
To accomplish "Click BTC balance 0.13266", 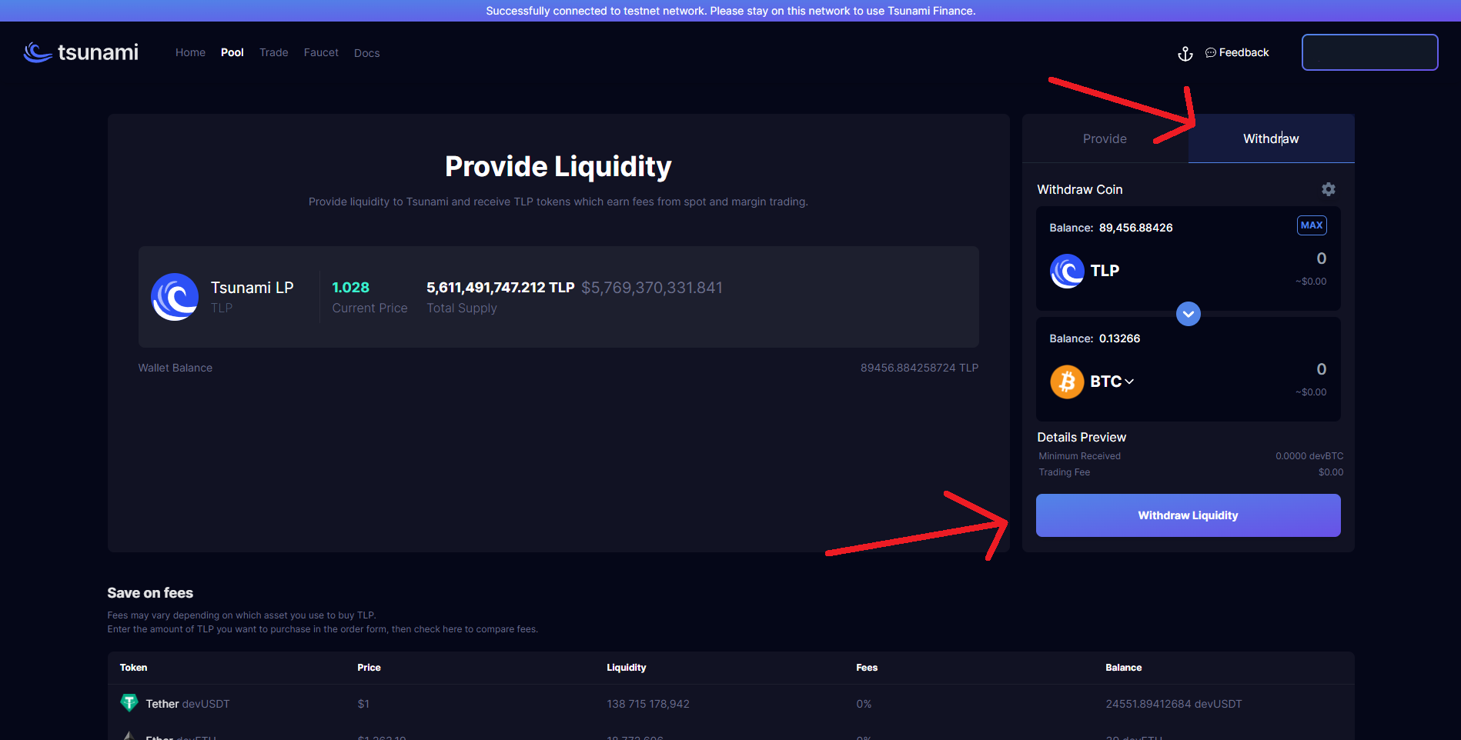I will 1120,338.
